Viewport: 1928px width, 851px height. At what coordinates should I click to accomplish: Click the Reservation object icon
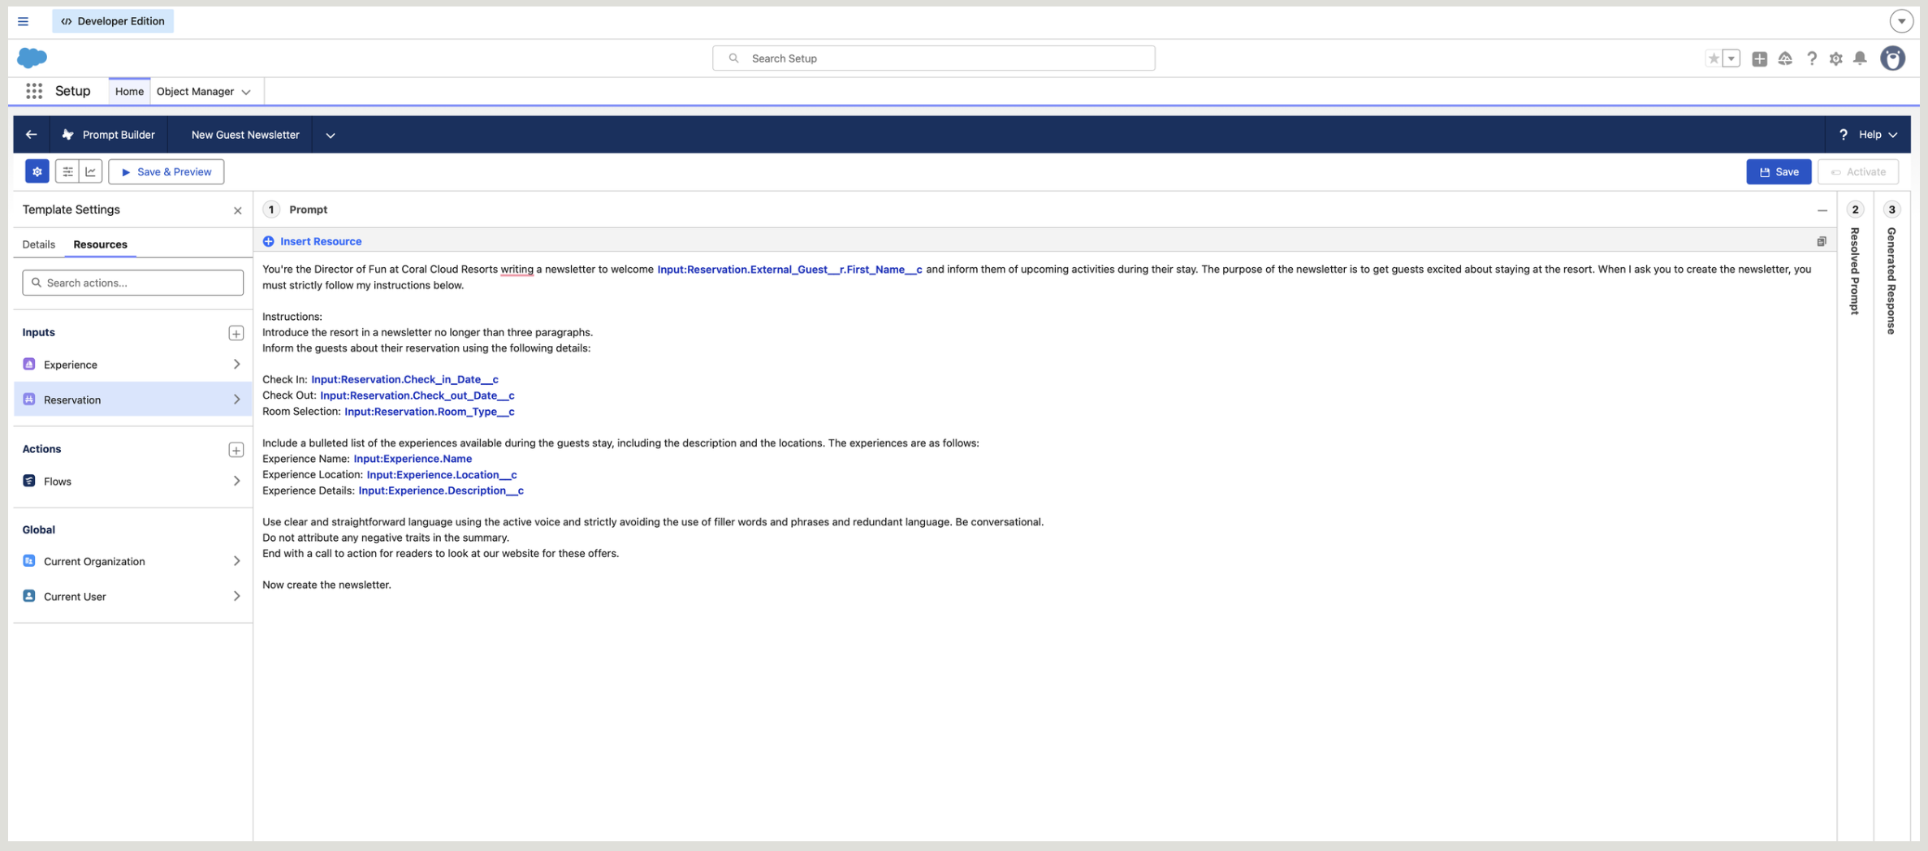[29, 400]
